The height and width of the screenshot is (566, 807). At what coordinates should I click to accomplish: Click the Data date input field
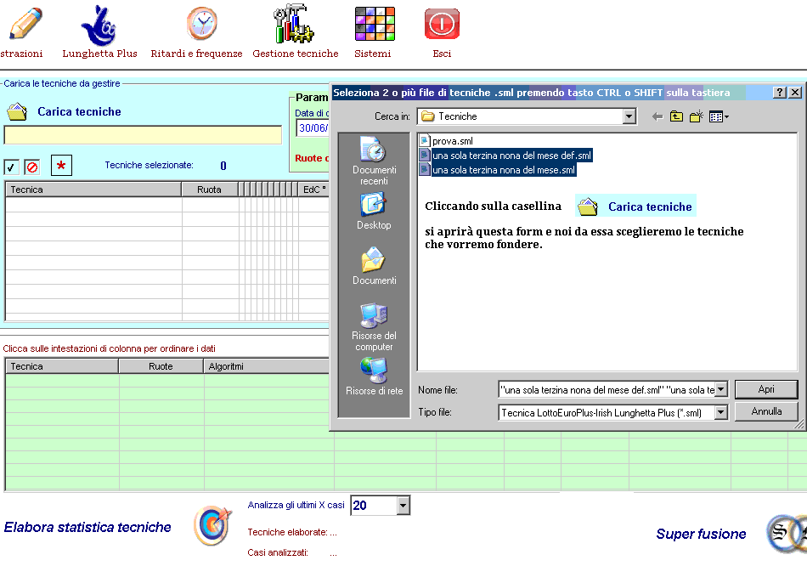point(313,127)
